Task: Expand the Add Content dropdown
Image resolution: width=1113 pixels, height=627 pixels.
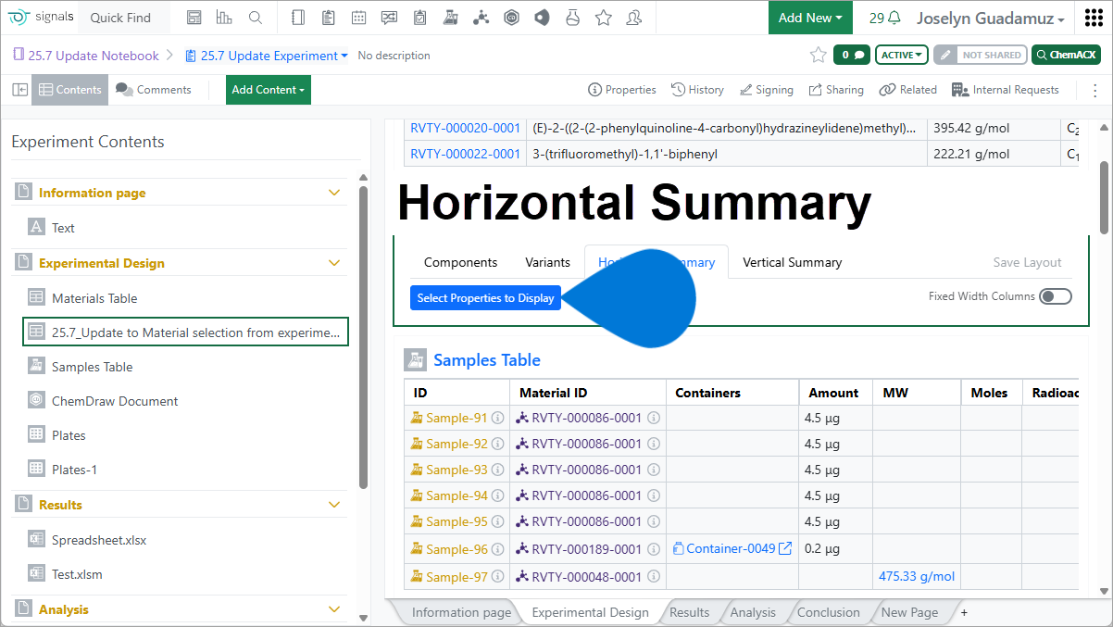Action: (268, 90)
